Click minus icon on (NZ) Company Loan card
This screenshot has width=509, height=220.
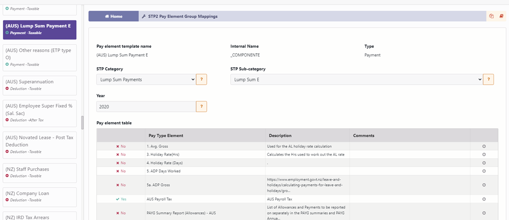pos(7,200)
